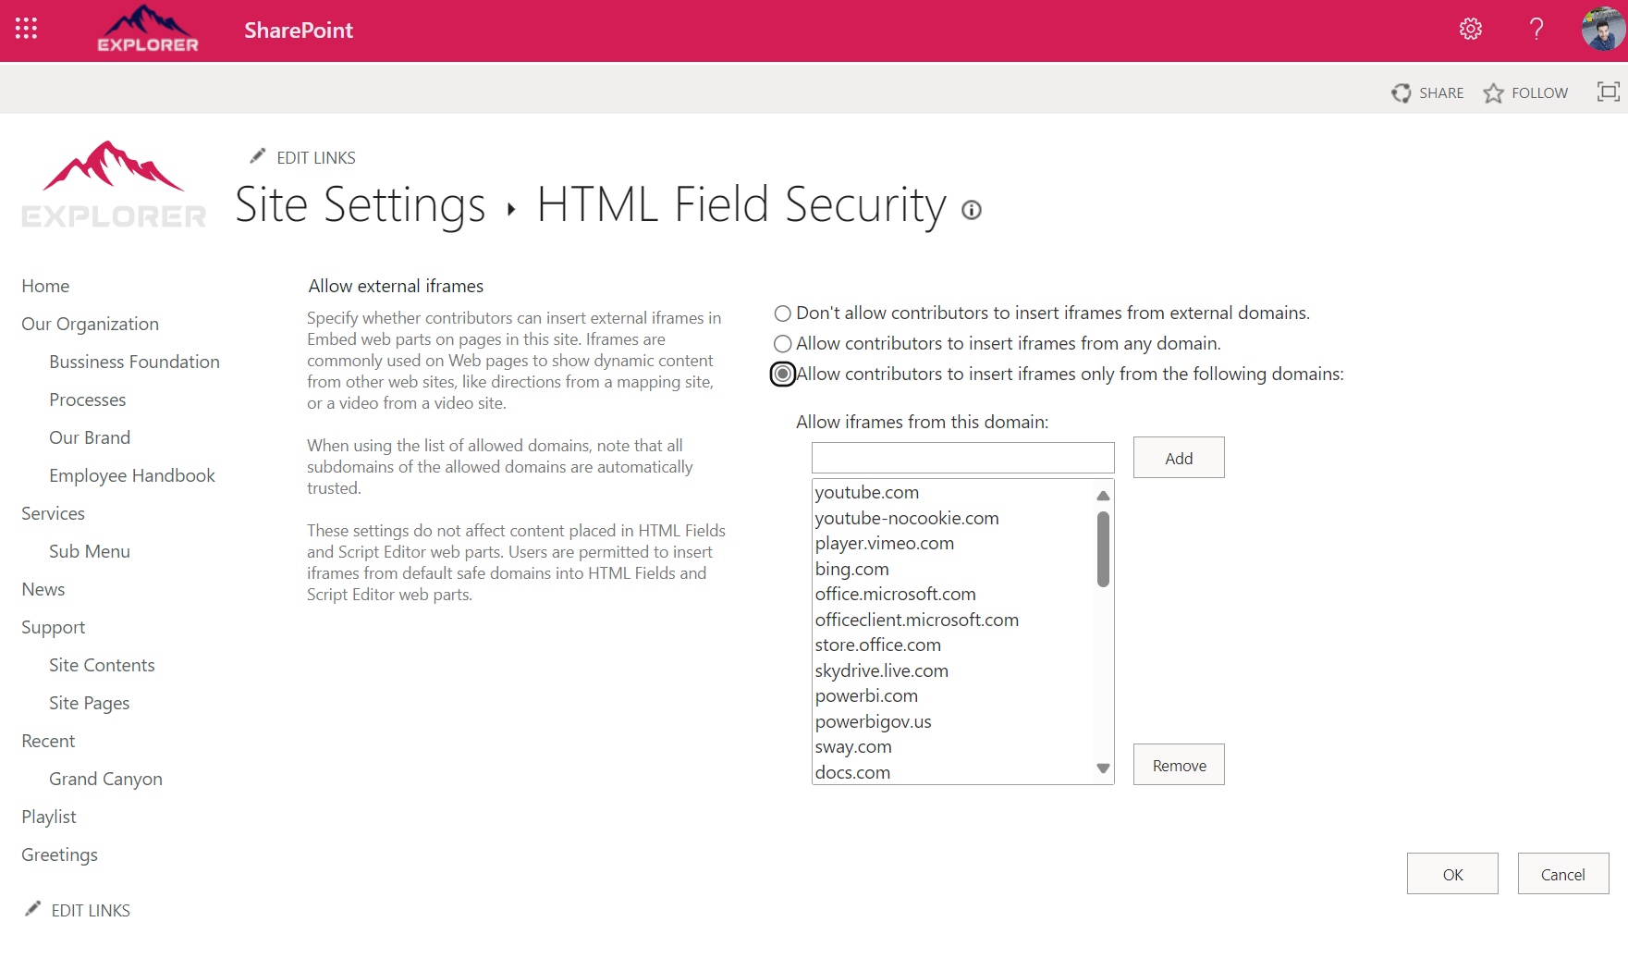The height and width of the screenshot is (971, 1628).
Task: Select "Don't allow contributors" iframe option
Action: tap(783, 313)
